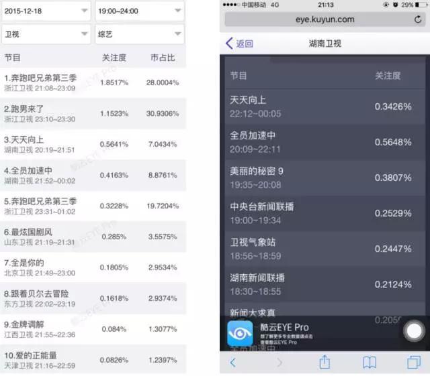Select row 3.天天向上 in ranking list

pyautogui.click(x=93, y=144)
